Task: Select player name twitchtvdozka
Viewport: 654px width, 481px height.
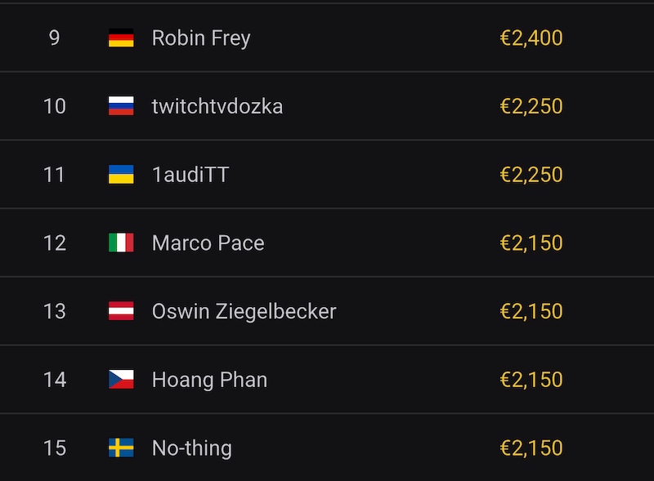Action: pyautogui.click(x=217, y=106)
